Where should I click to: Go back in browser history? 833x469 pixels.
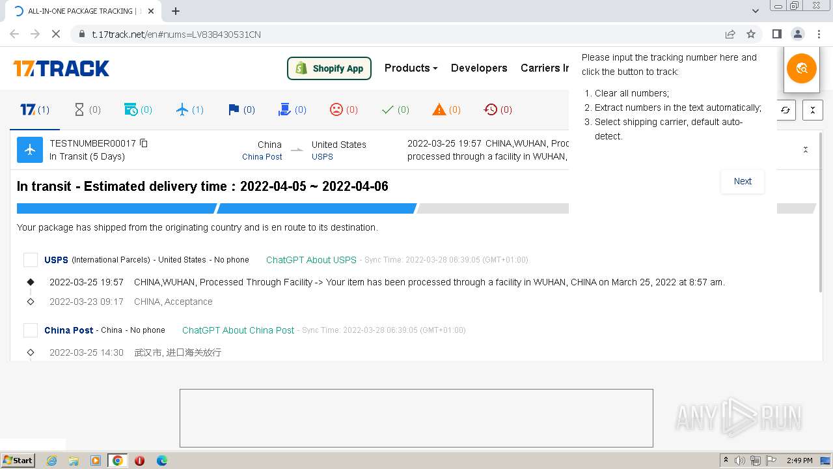tap(14, 34)
